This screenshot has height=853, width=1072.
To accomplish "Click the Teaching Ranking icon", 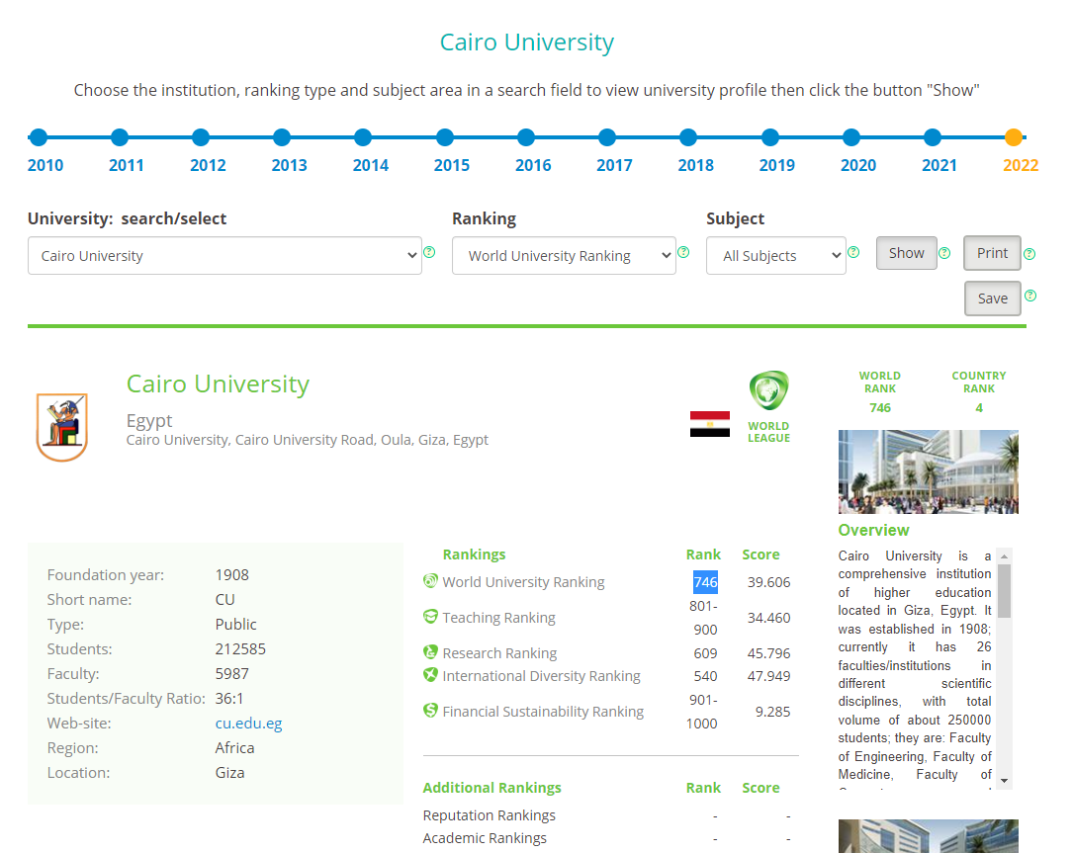I will tap(430, 617).
